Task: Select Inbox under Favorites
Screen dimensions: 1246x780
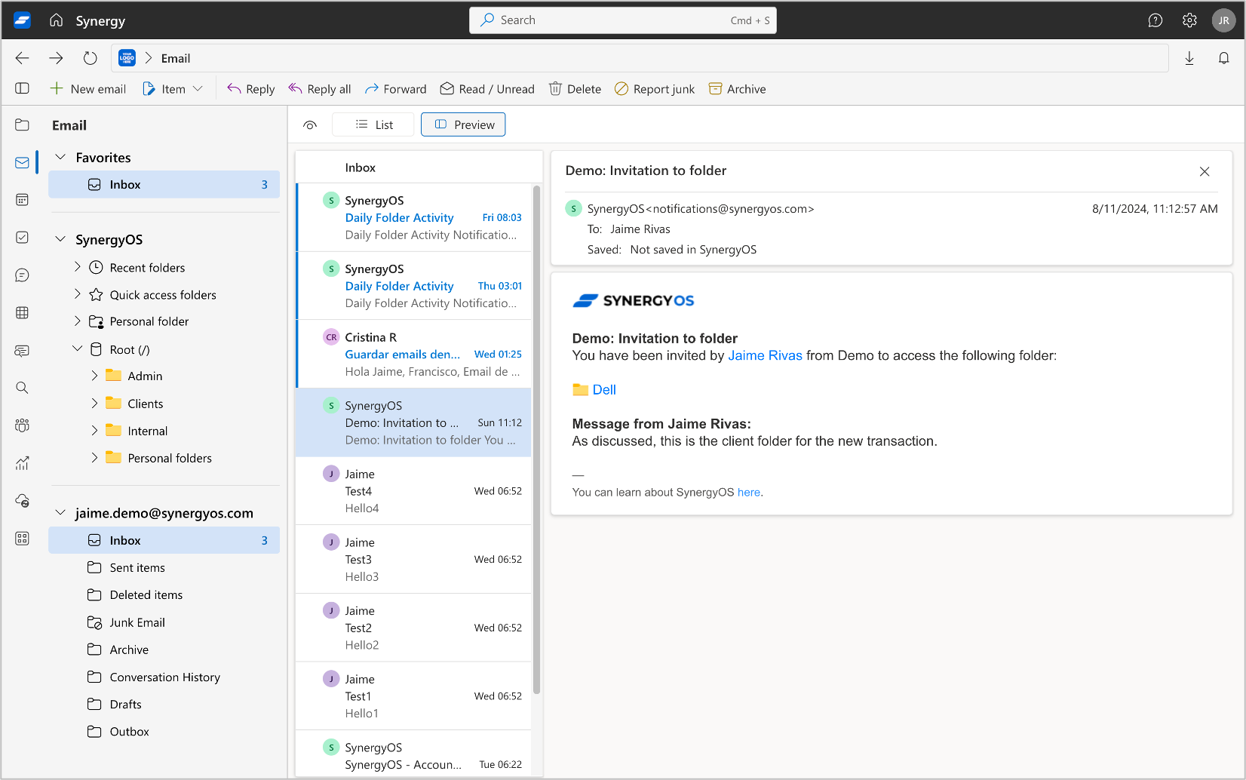Action: (x=164, y=185)
